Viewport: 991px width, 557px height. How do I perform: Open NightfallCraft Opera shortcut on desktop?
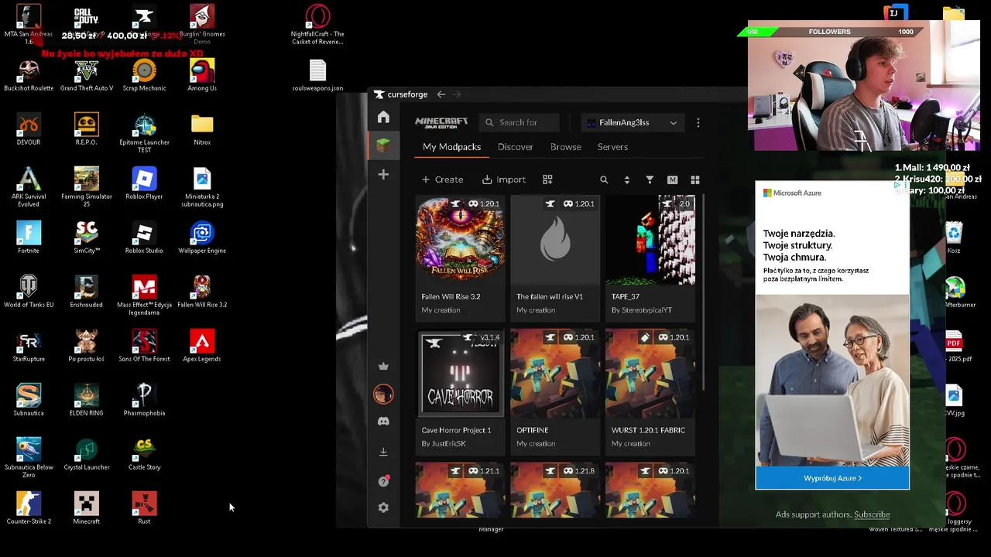point(317,25)
